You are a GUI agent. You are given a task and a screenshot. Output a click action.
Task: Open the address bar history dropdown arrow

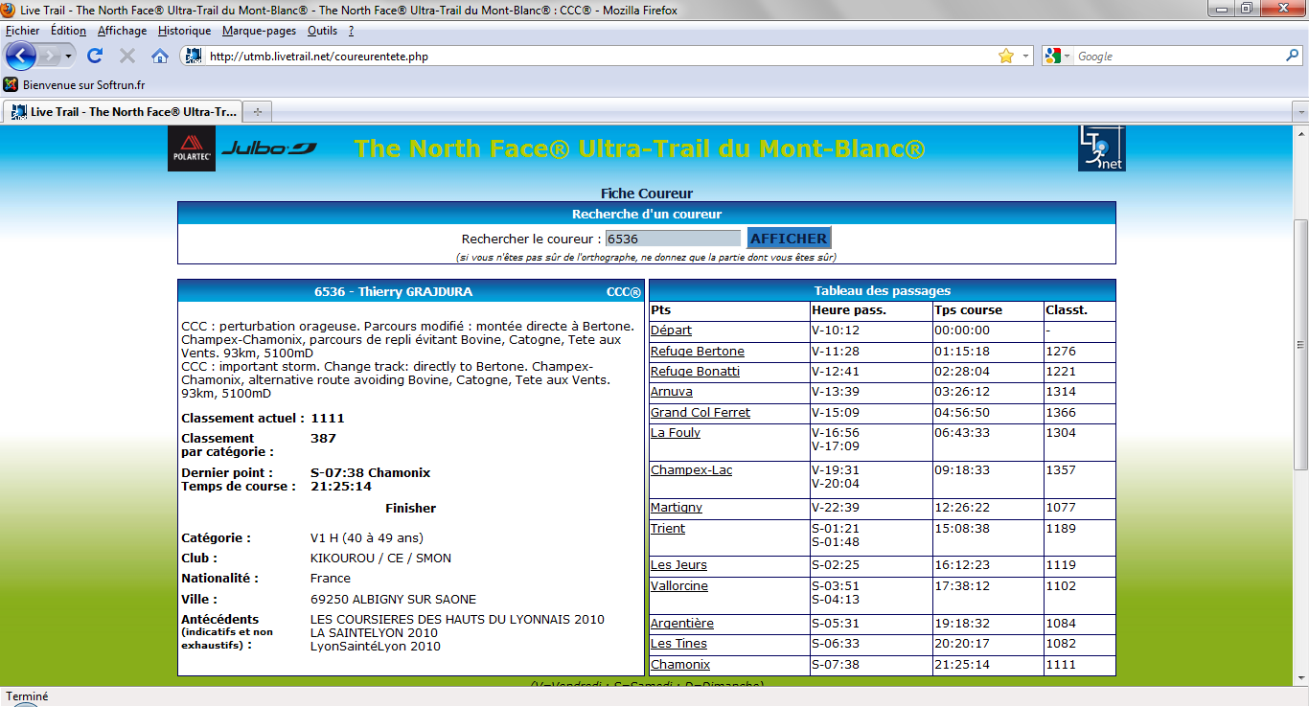[1026, 57]
